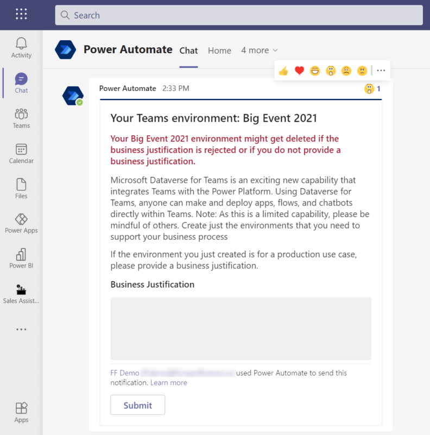The height and width of the screenshot is (435, 430).
Task: React with thumbs up emoji
Action: pos(283,71)
